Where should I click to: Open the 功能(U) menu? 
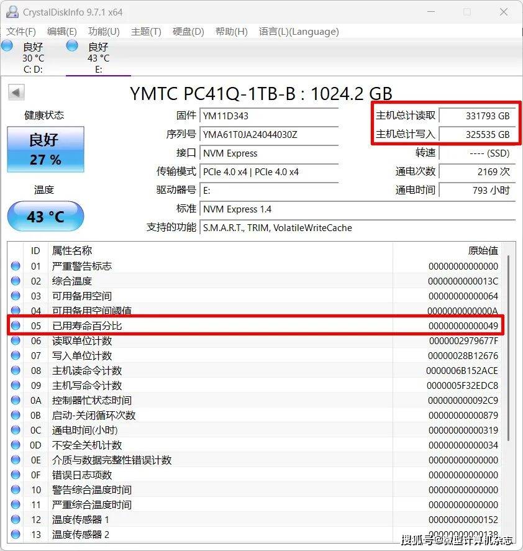click(104, 32)
